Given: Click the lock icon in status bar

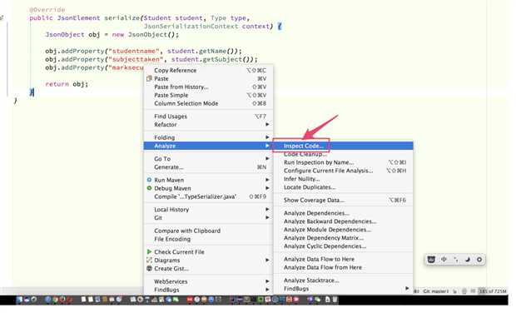Looking at the screenshot, I should click(455, 291).
